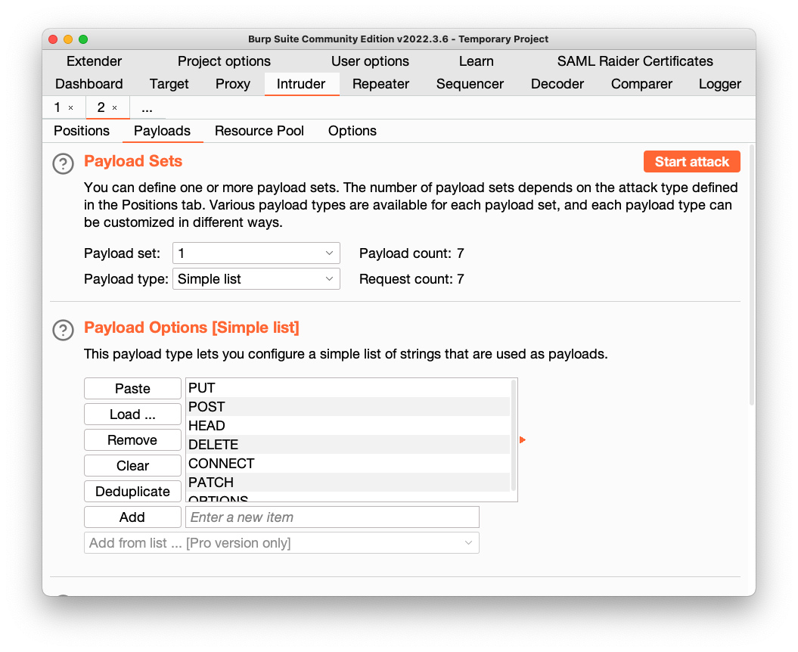Focus the Enter a new item field
798x652 pixels.
332,517
